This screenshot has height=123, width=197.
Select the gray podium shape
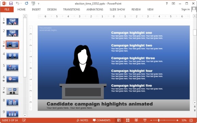point(83,91)
